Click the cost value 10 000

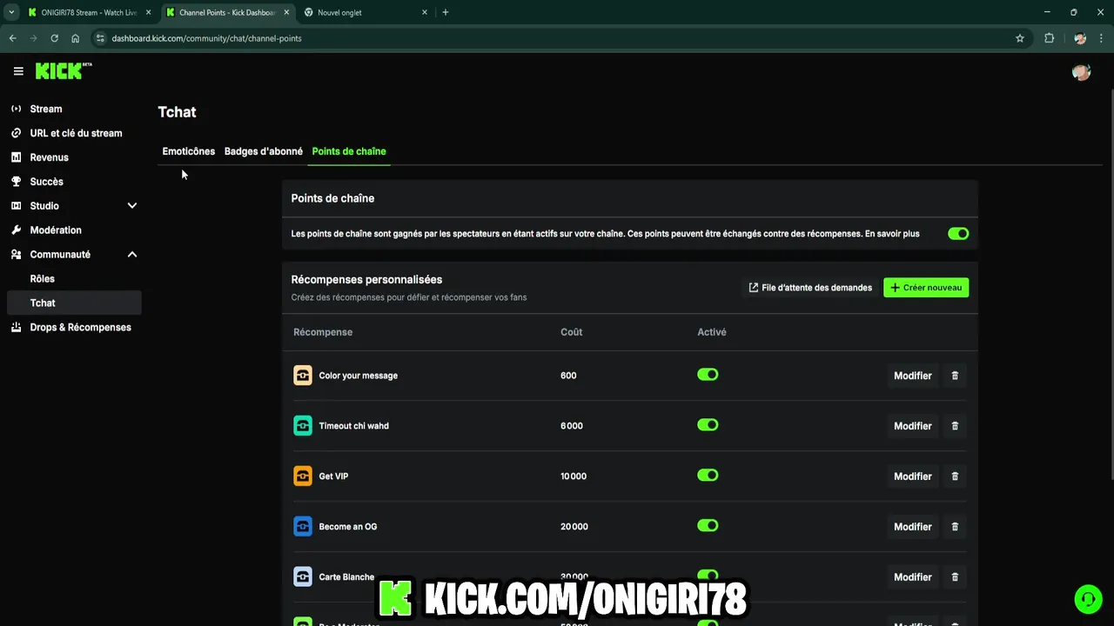[x=574, y=476]
